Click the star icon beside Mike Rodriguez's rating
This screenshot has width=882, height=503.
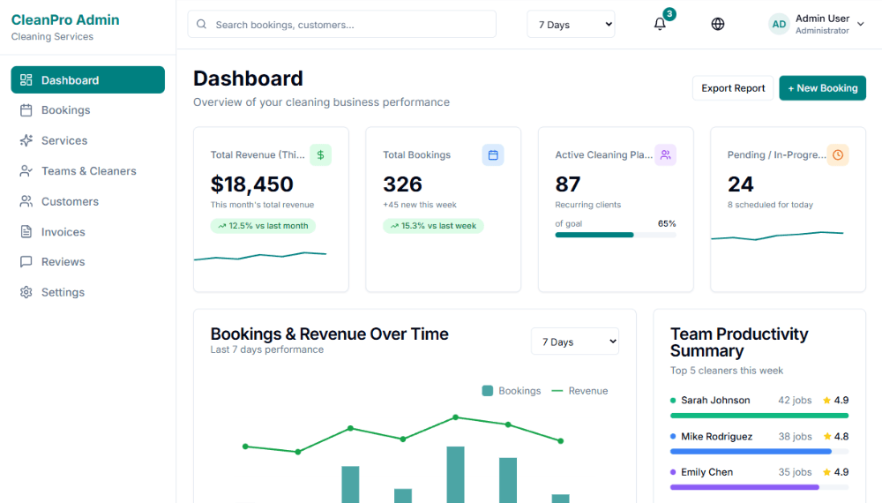pyautogui.click(x=827, y=437)
